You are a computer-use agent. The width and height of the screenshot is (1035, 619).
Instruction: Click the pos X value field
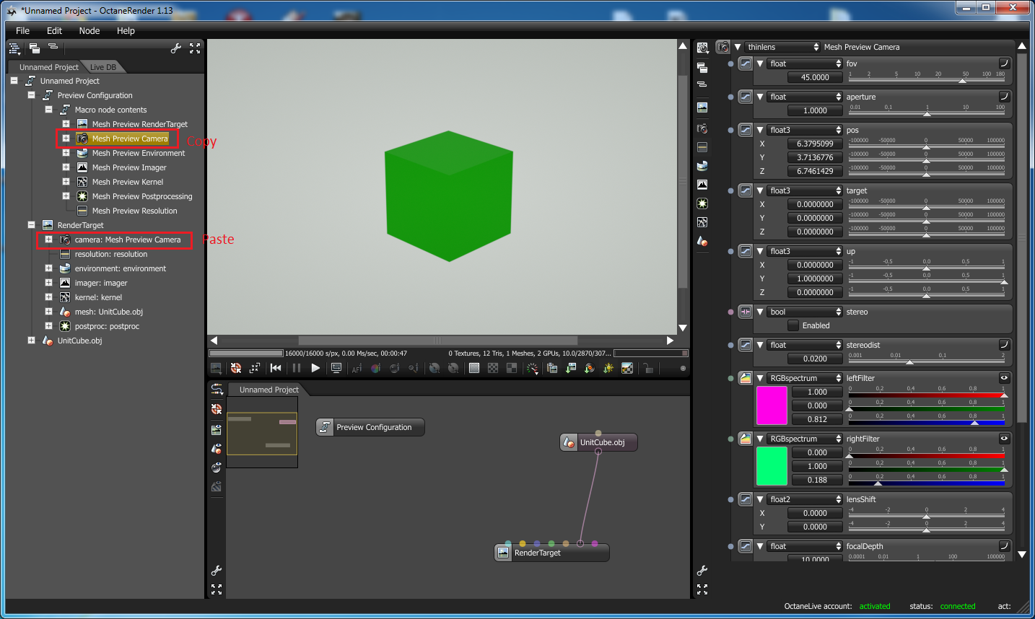[815, 144]
